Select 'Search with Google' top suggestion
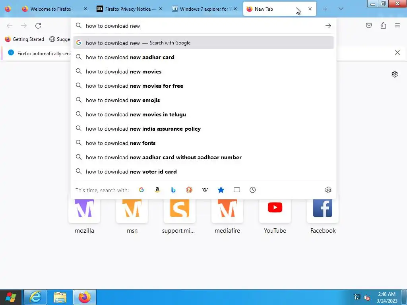This screenshot has height=305, width=407. pos(203,43)
